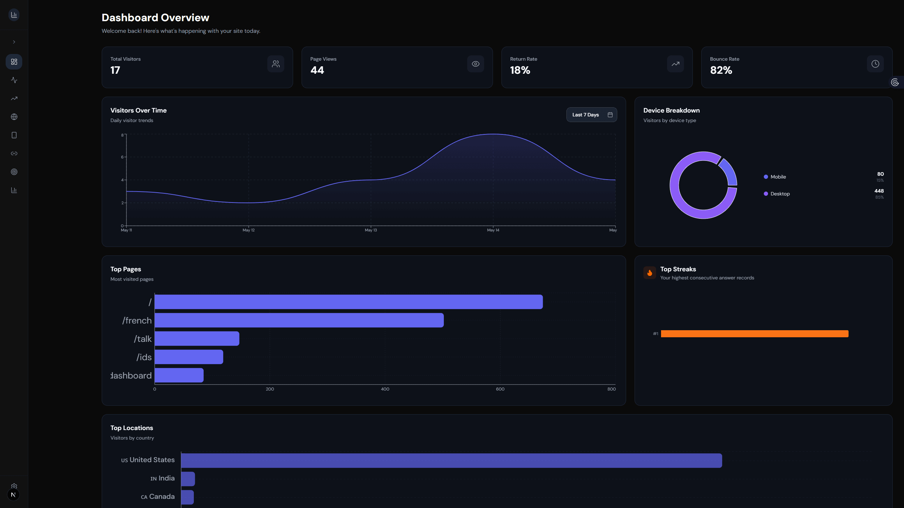Click the flame icon beside Top Streaks
This screenshot has height=508, width=904.
[x=650, y=273]
